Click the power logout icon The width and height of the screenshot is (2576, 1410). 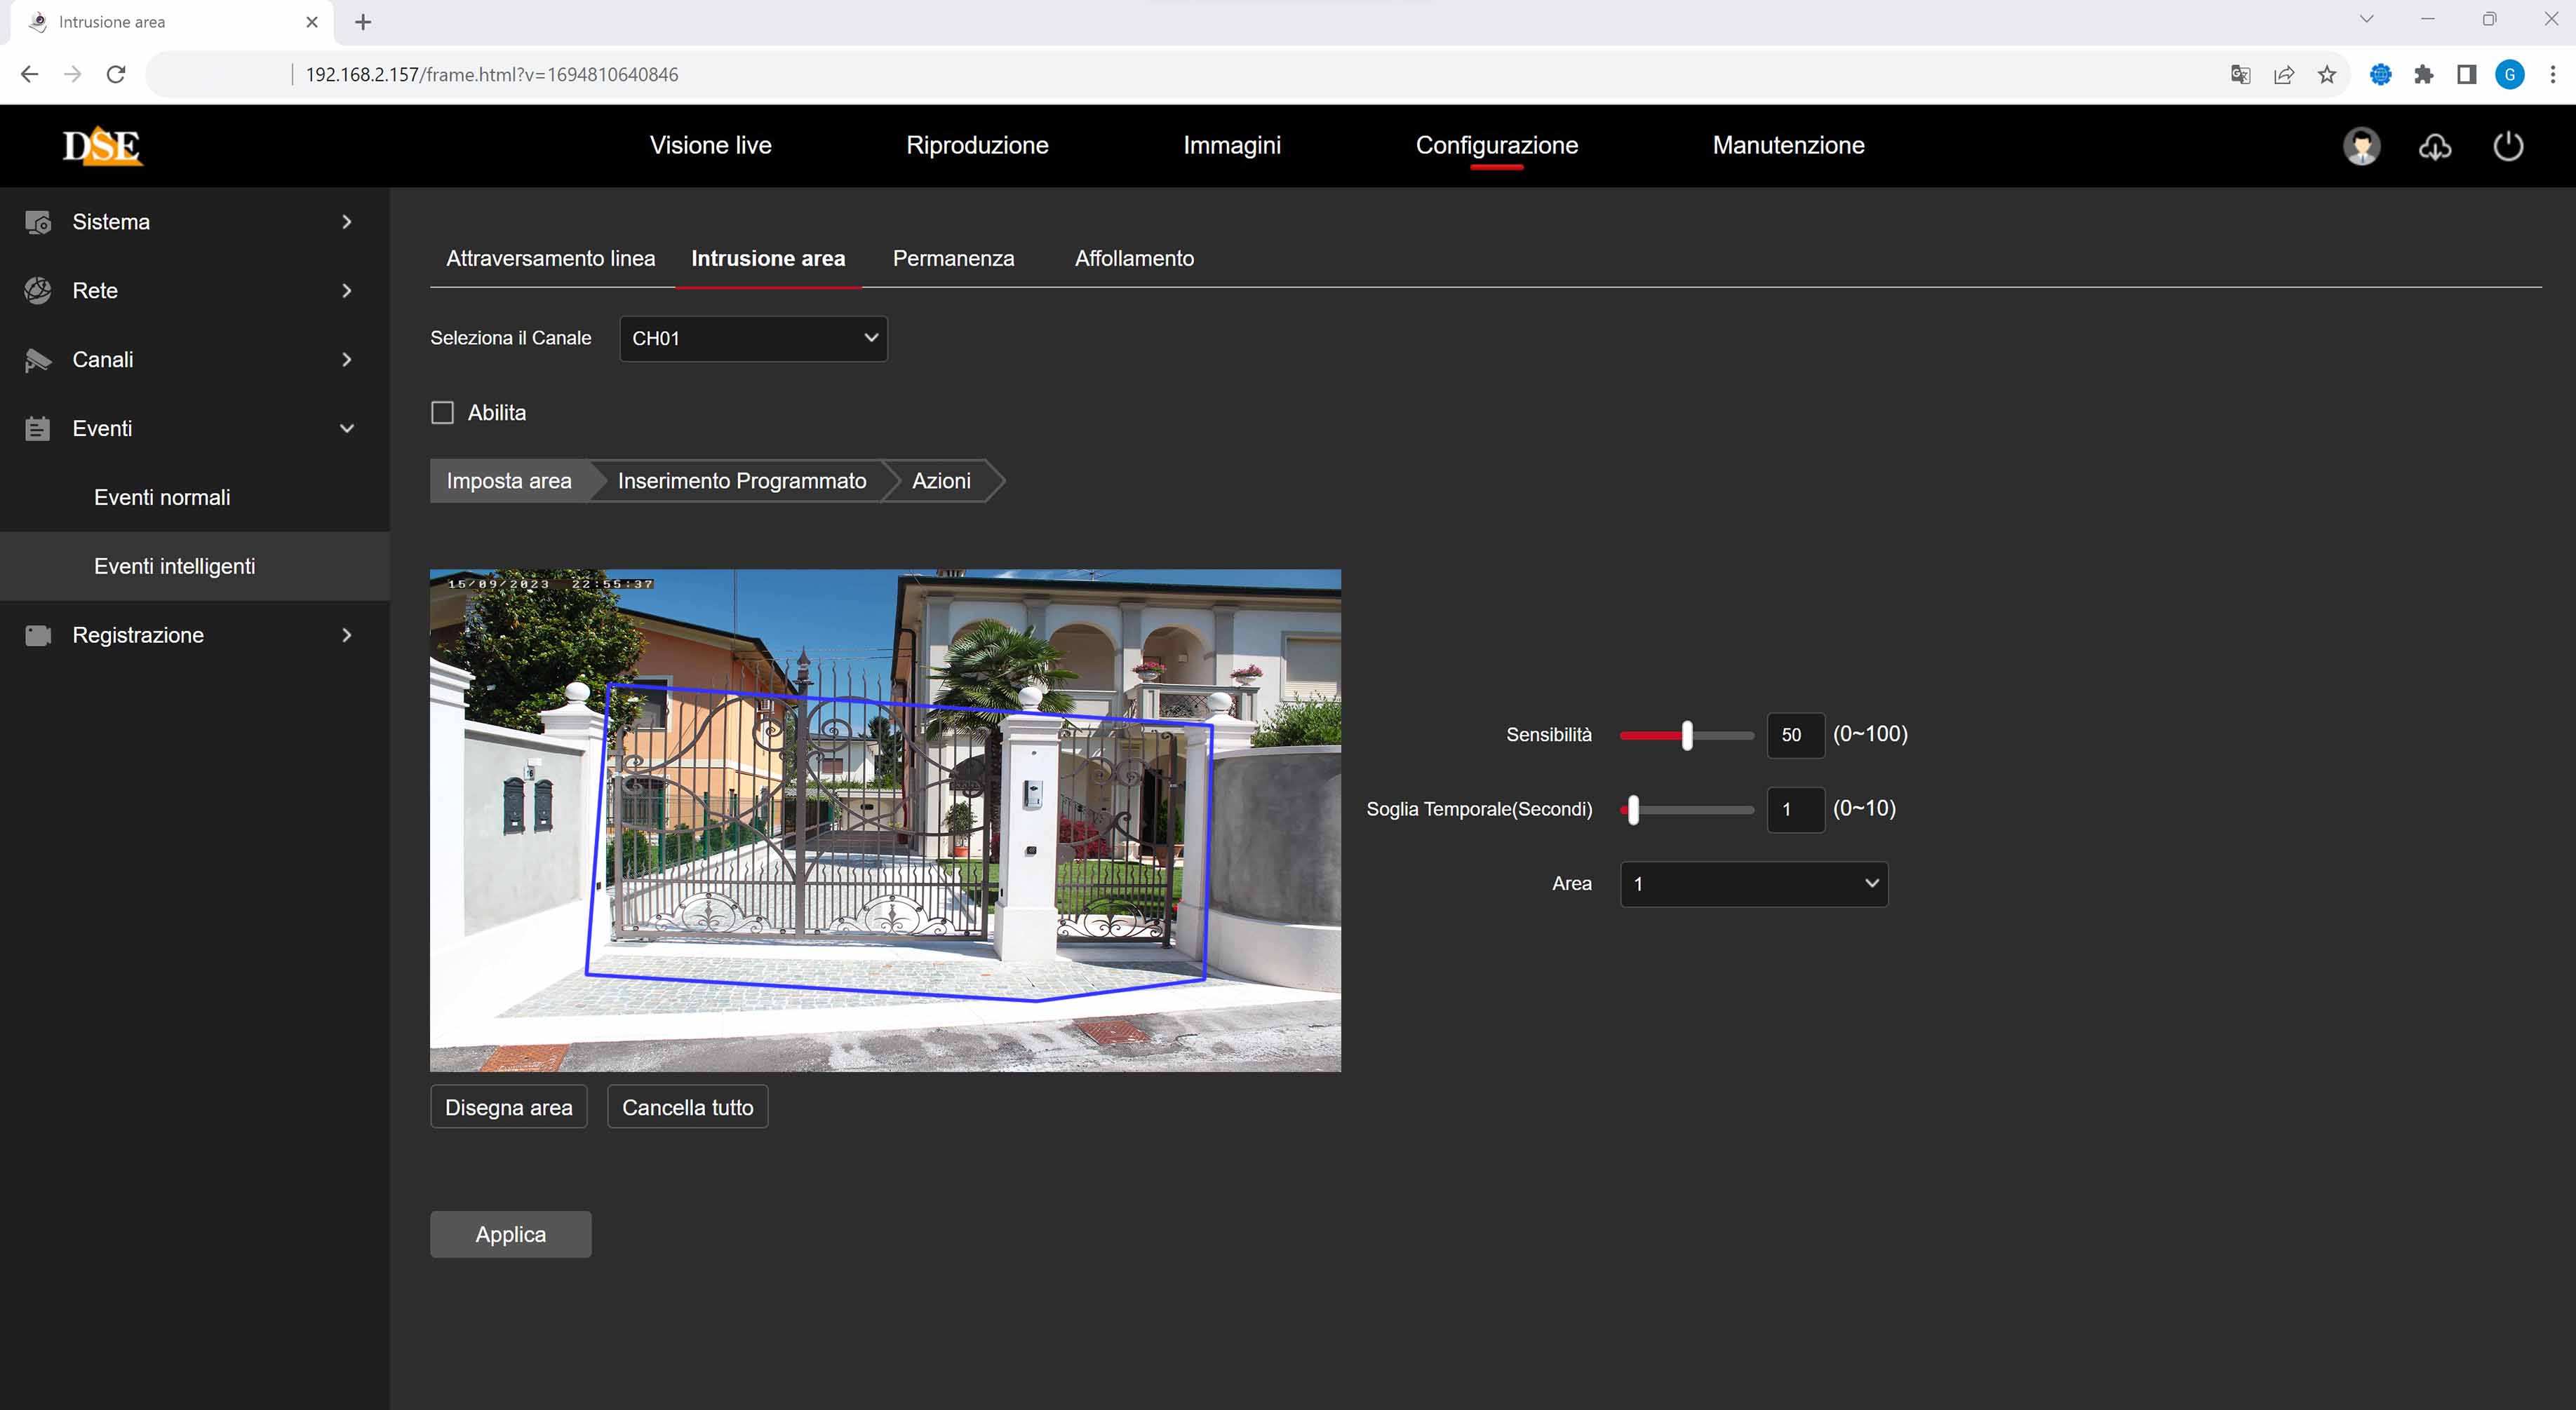(x=2507, y=146)
